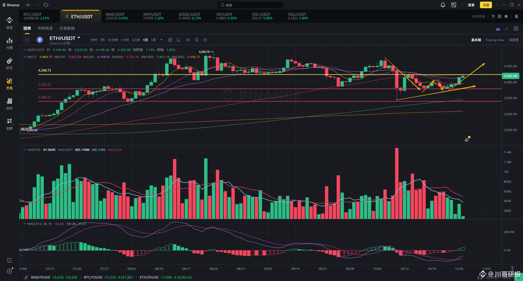
Task: Open 全部 all apps in sidebar
Action: [10, 124]
